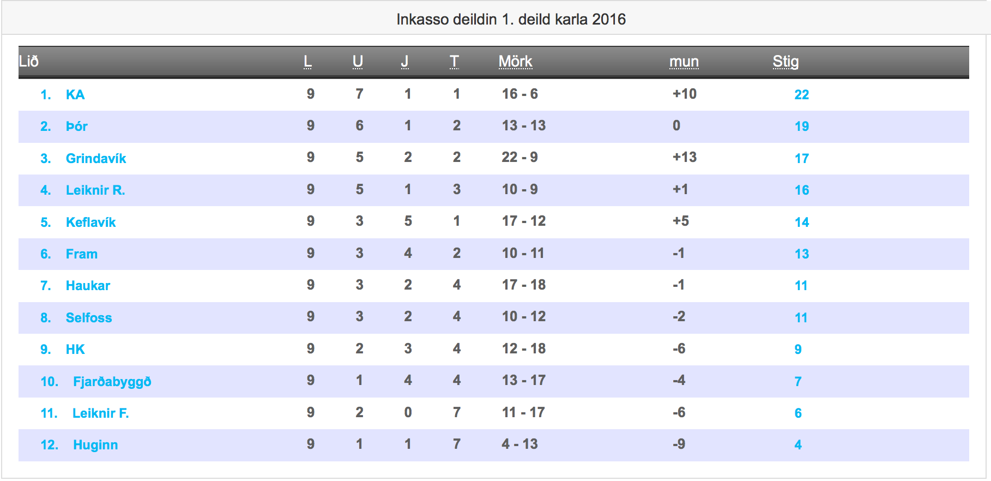
Task: Select Haukar team link
Action: coord(88,286)
